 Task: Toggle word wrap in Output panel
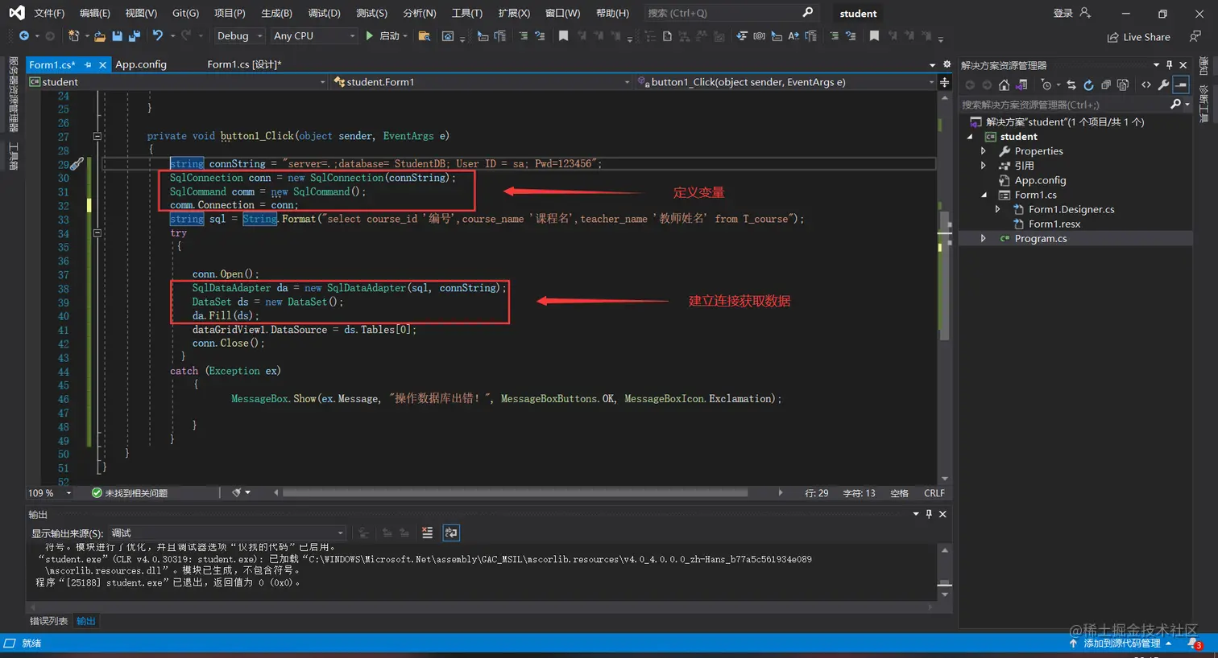451,533
